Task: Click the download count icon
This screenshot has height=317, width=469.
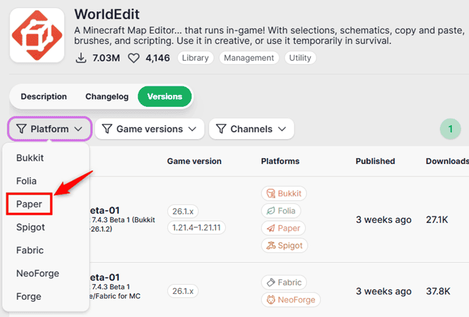Action: click(81, 58)
